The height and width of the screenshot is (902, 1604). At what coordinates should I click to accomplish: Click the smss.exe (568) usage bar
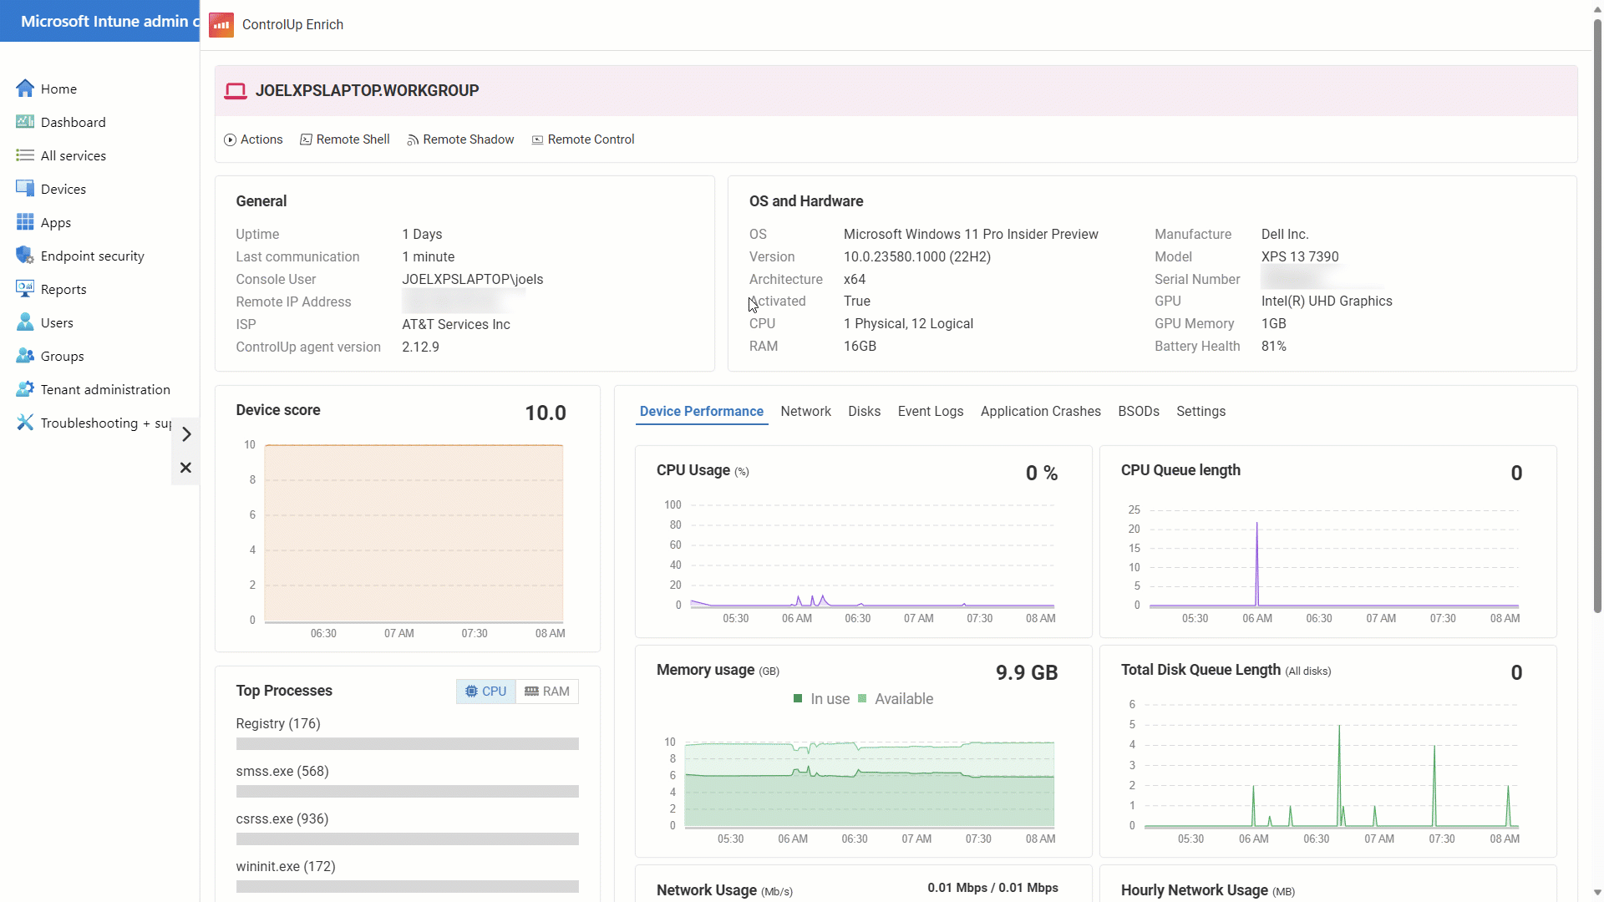407,791
